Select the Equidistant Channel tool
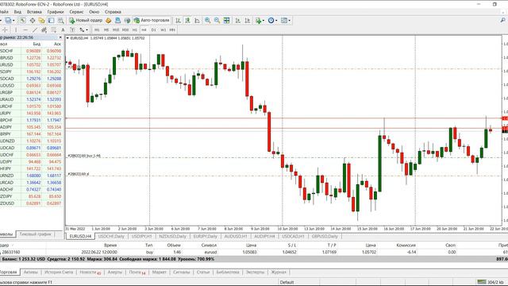The image size is (508, 286). point(44,30)
